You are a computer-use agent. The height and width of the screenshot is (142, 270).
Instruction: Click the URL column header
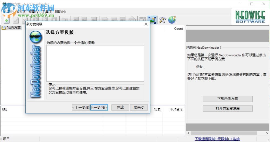tap(5, 109)
